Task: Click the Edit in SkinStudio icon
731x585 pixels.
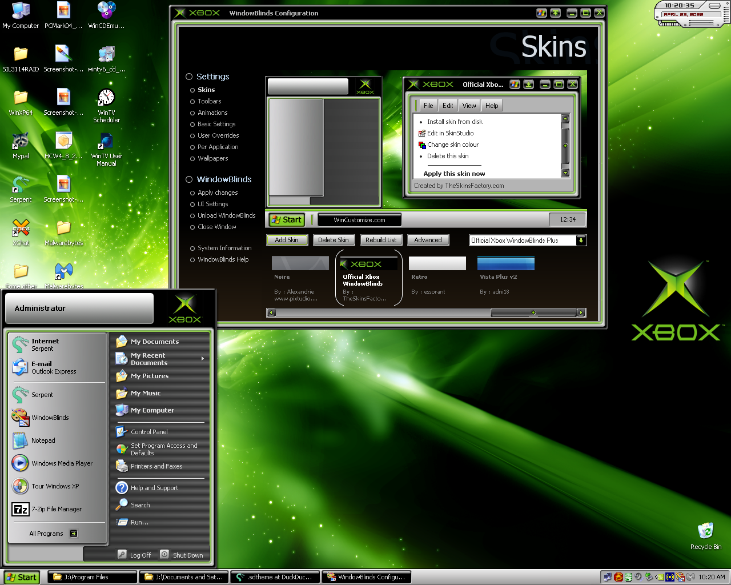Action: point(422,133)
